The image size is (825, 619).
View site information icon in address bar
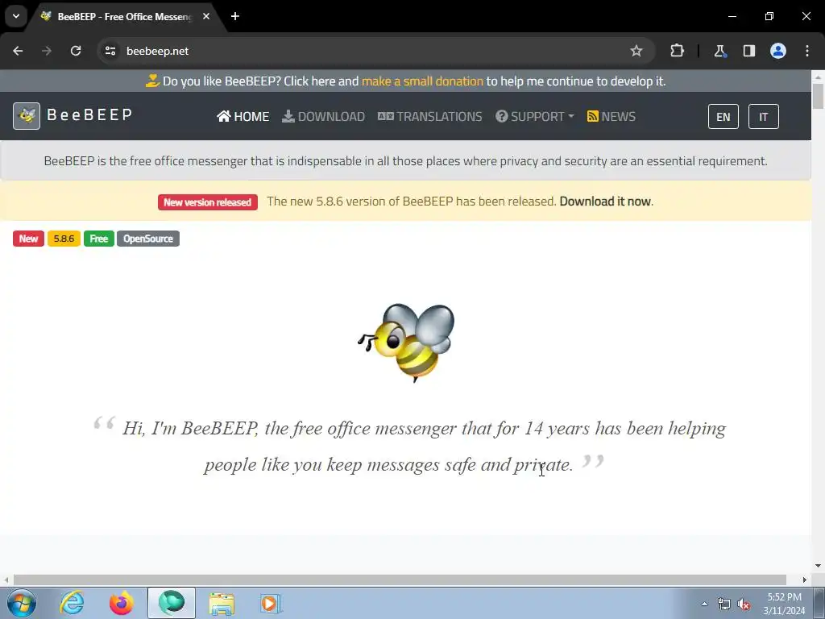tap(110, 51)
